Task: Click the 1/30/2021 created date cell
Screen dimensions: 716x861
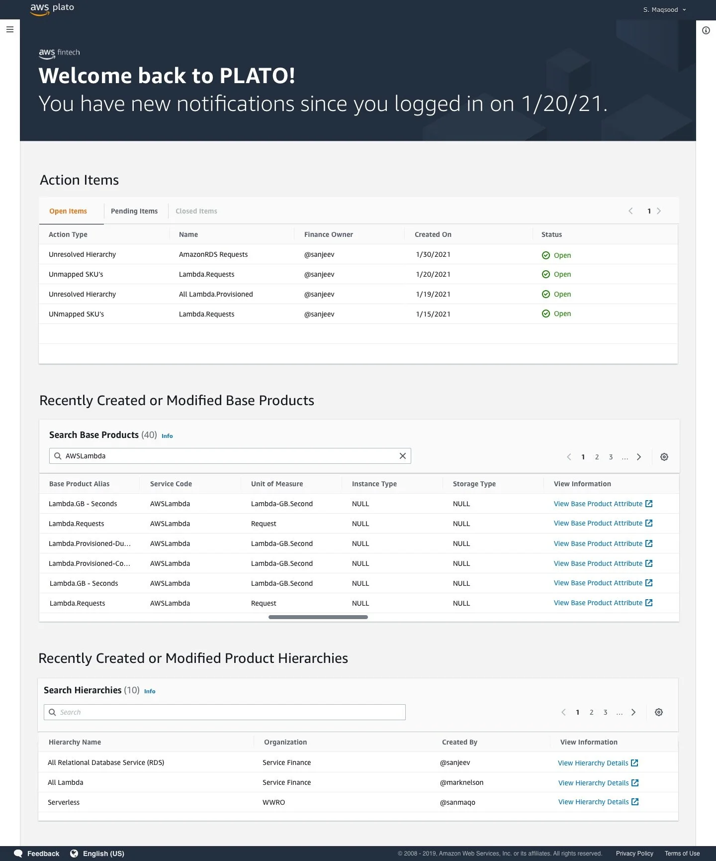Action: point(433,254)
